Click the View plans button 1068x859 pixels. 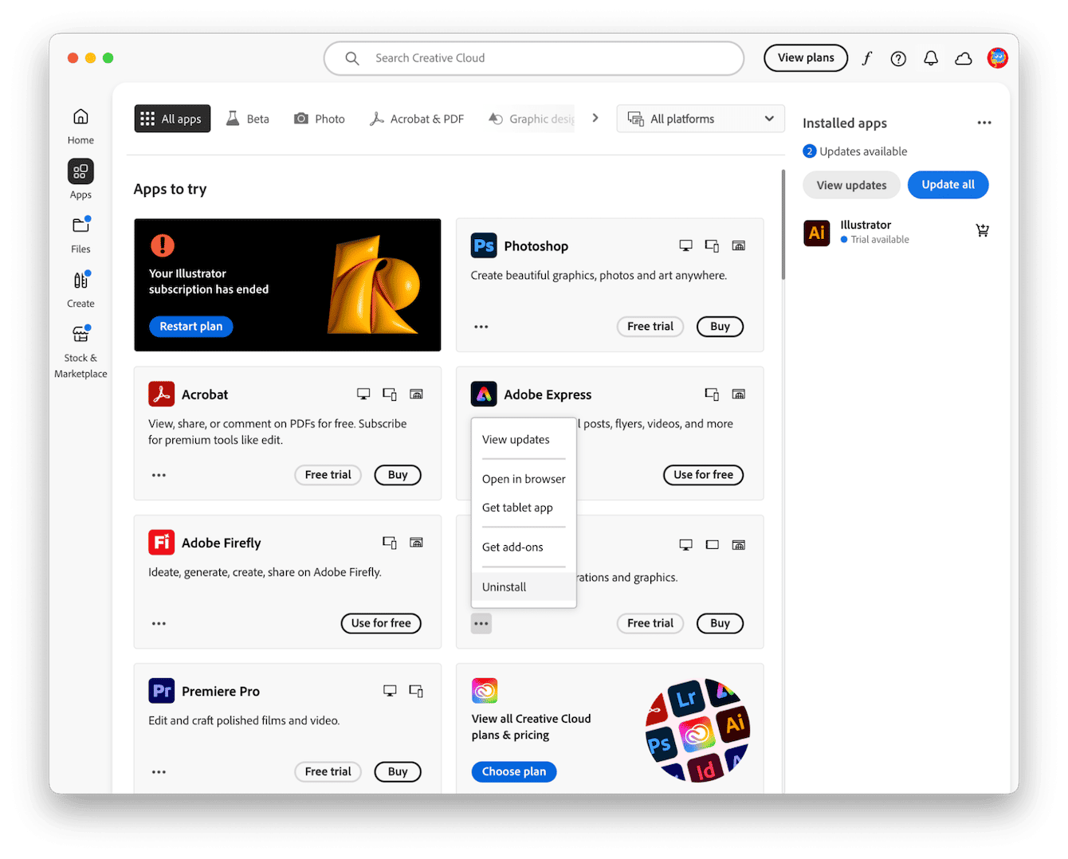(x=805, y=57)
